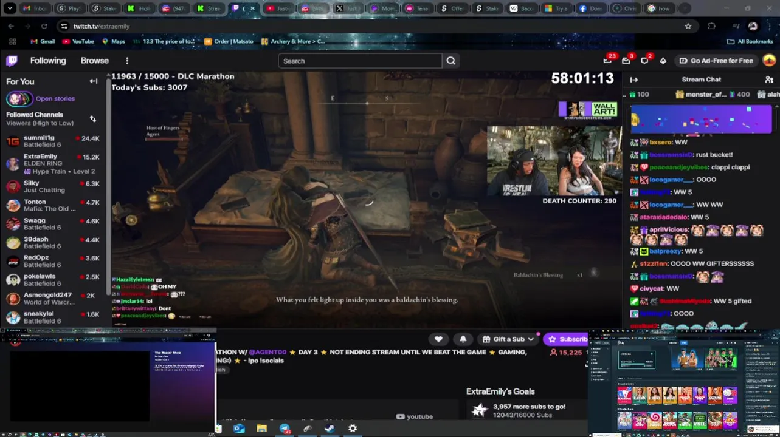Open Settings gear from the taskbar
Screen dimensions: 780x437
point(352,429)
